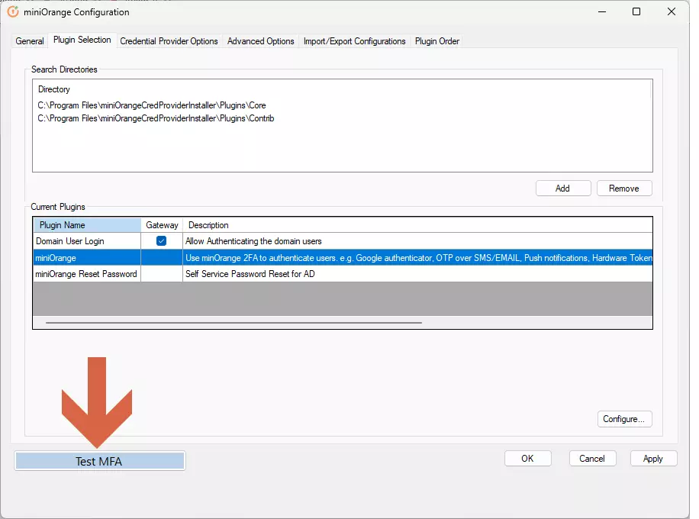Select the Domain User Login plugin row
This screenshot has height=519, width=699.
point(86,240)
